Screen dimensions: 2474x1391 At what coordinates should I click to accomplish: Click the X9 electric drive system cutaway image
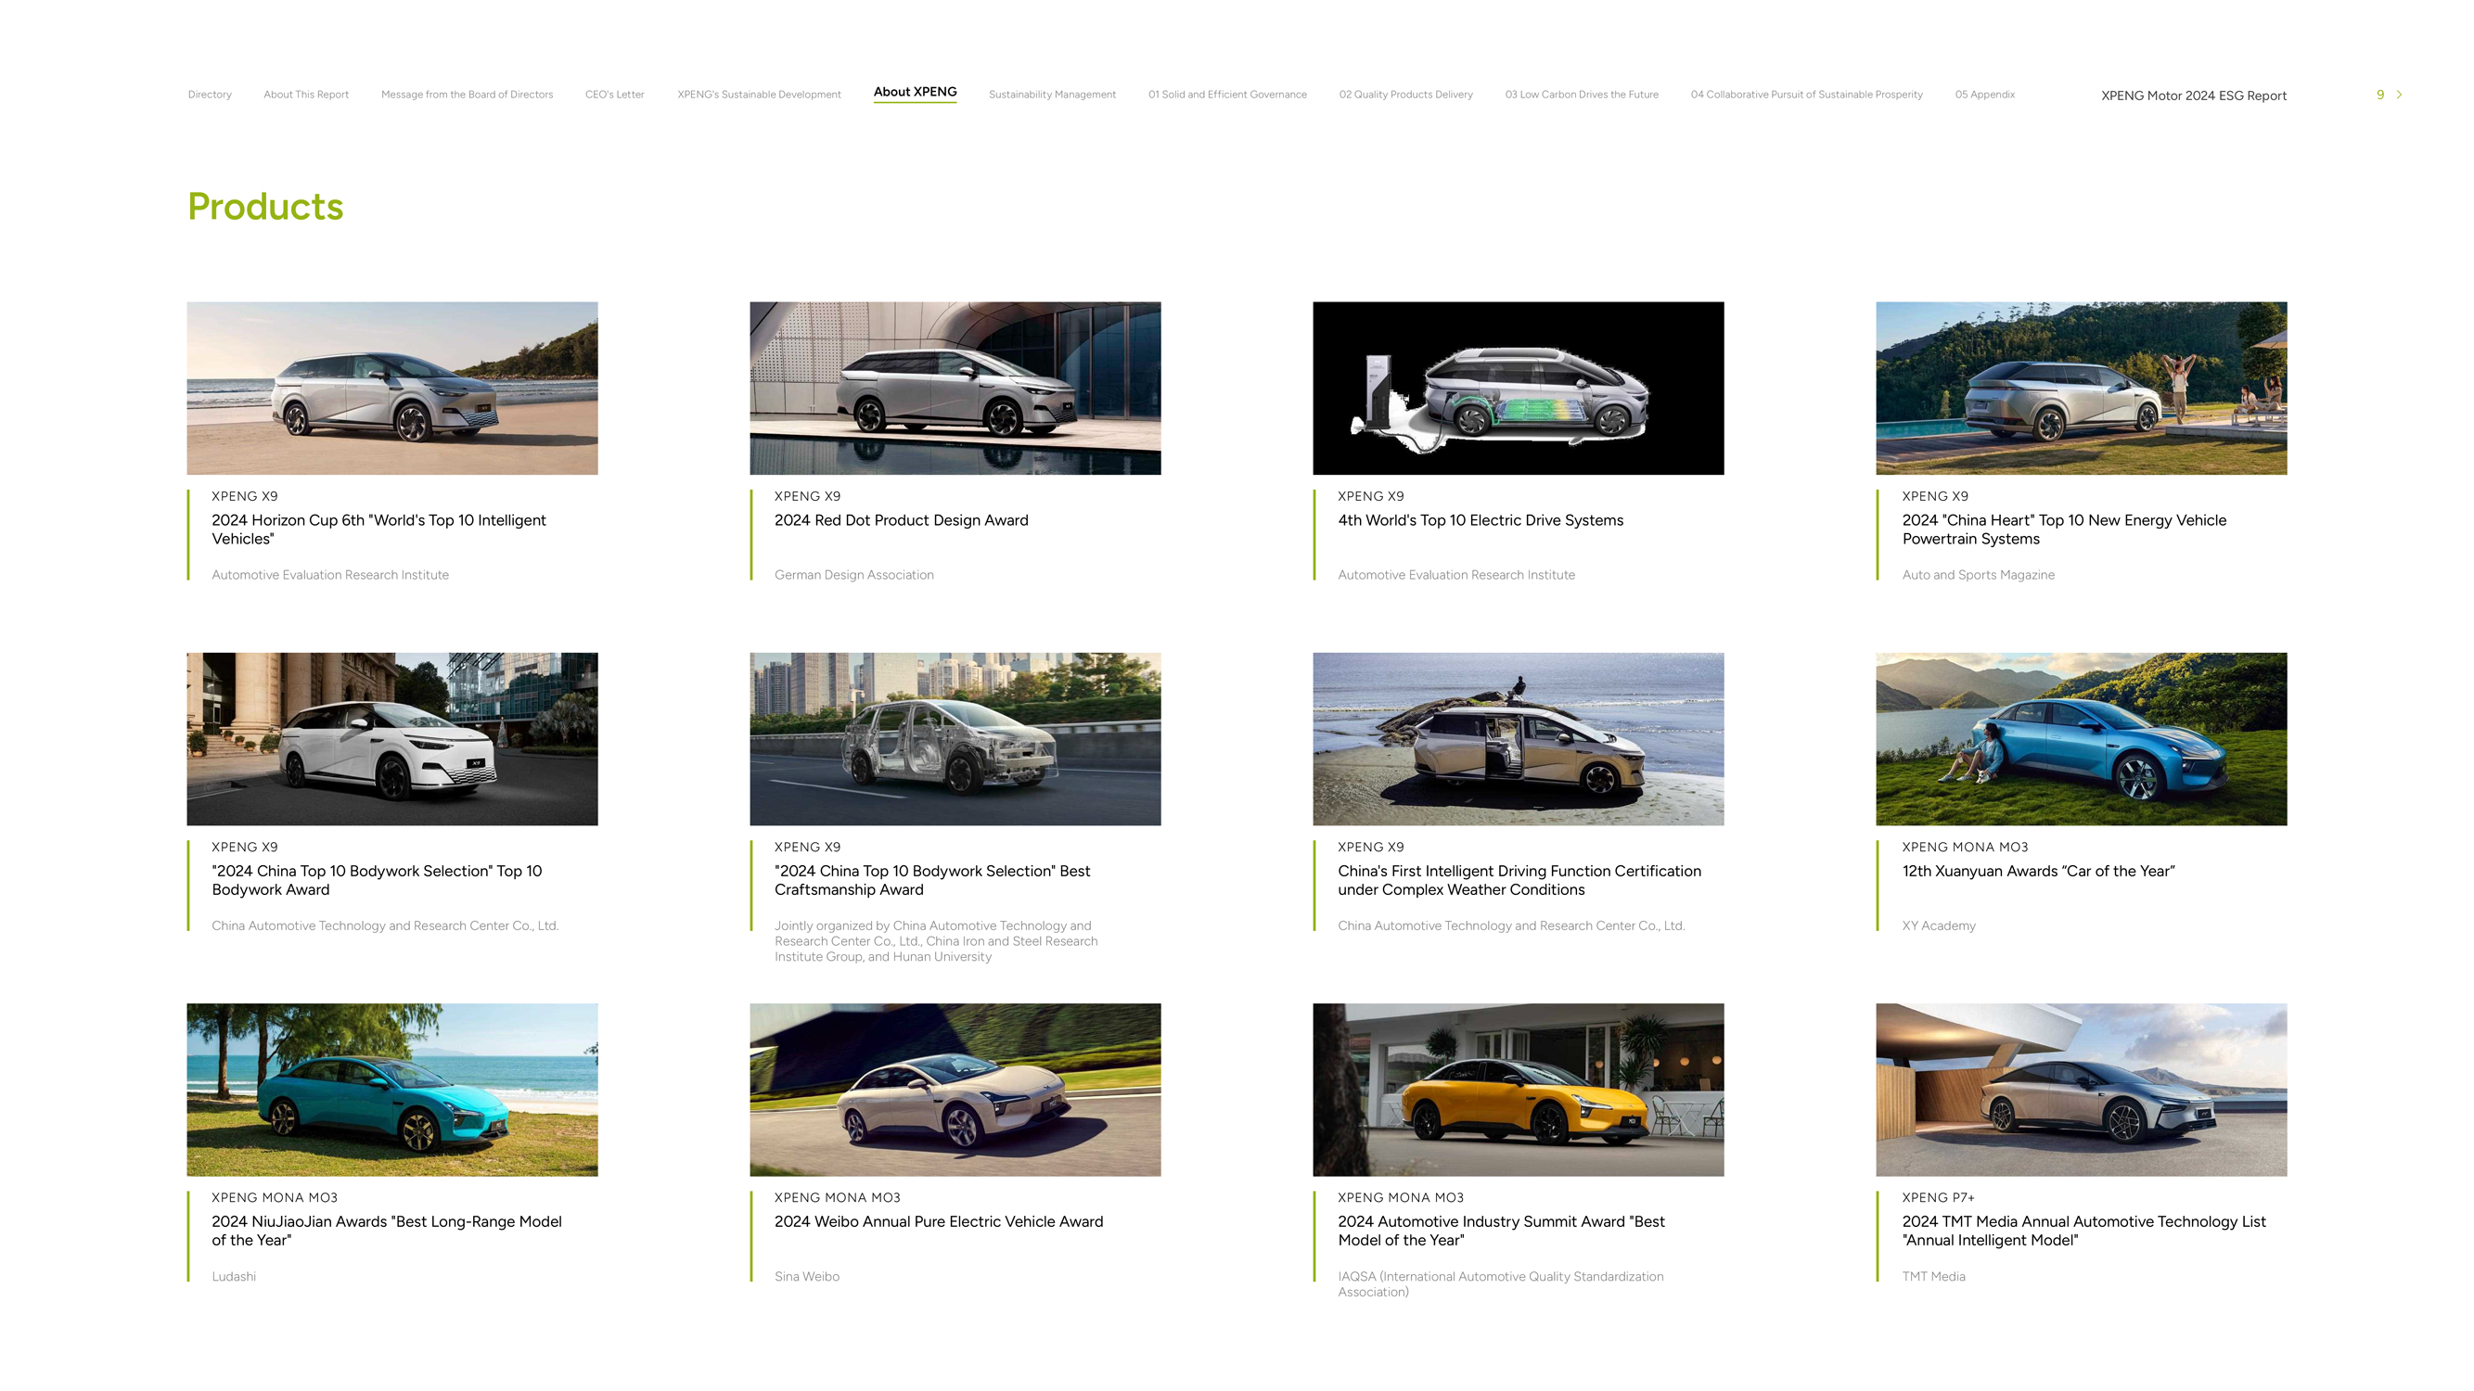[1518, 388]
